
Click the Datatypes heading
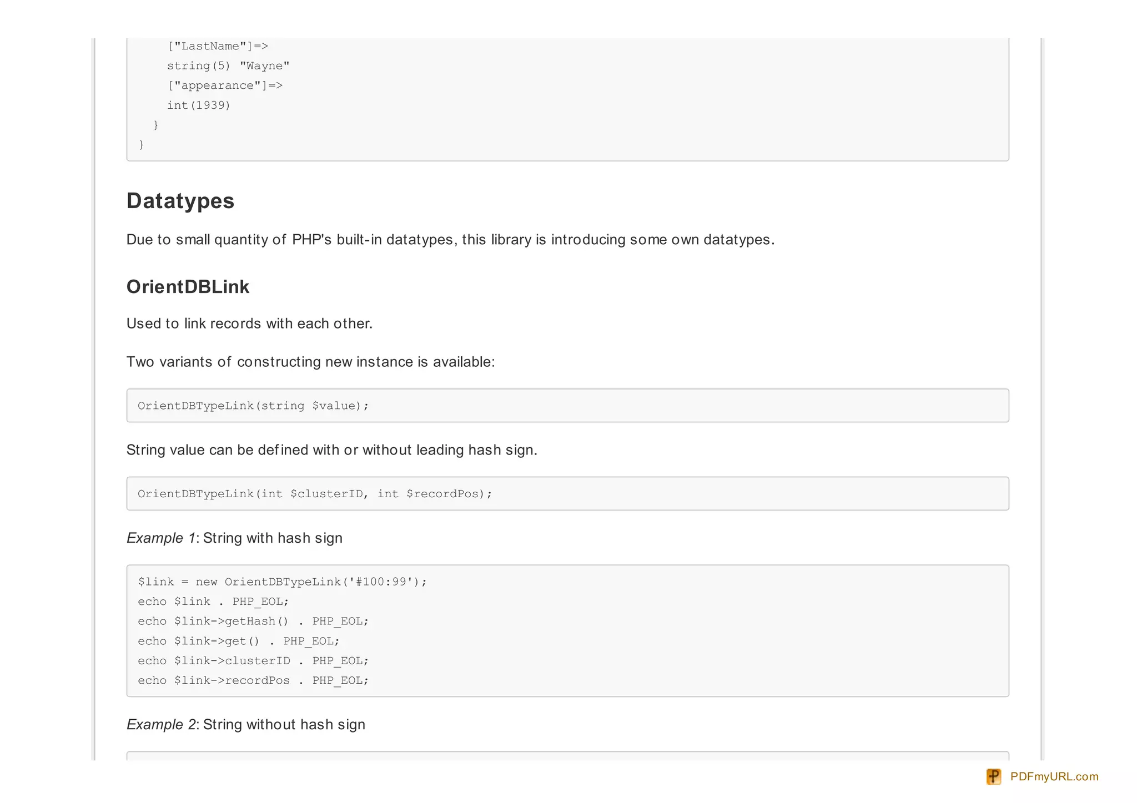click(180, 201)
